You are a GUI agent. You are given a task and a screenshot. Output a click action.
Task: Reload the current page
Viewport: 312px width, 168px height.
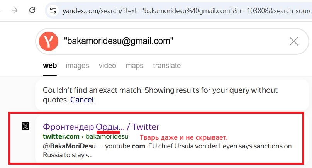coord(32,10)
